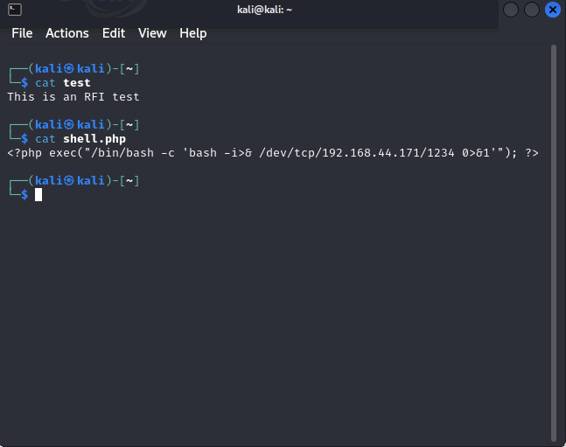Click the terminal cursor at the empty prompt
Viewport: 566px width, 447px height.
tap(38, 194)
